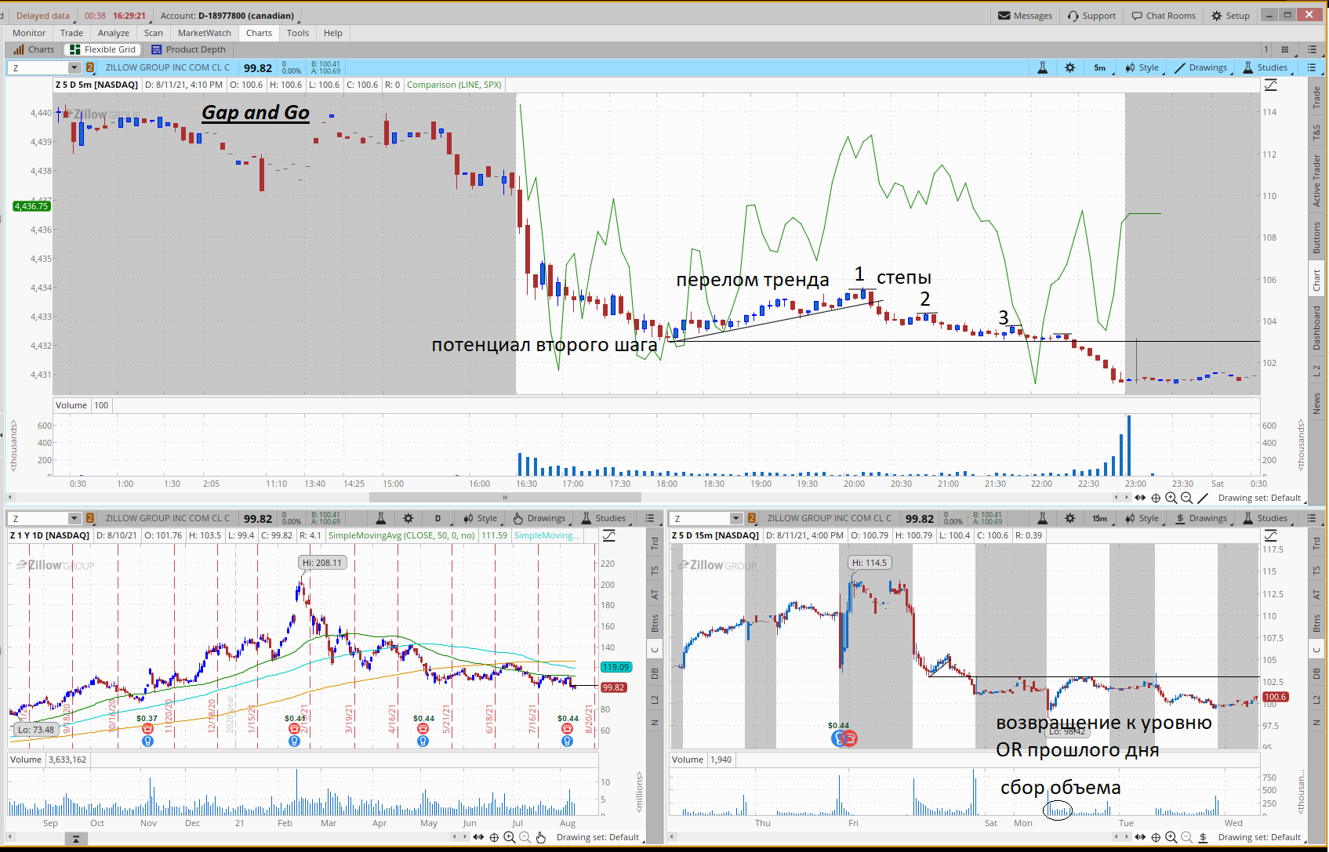Toggle Active Trader side panel
Image resolution: width=1329 pixels, height=852 pixels.
tap(1316, 180)
